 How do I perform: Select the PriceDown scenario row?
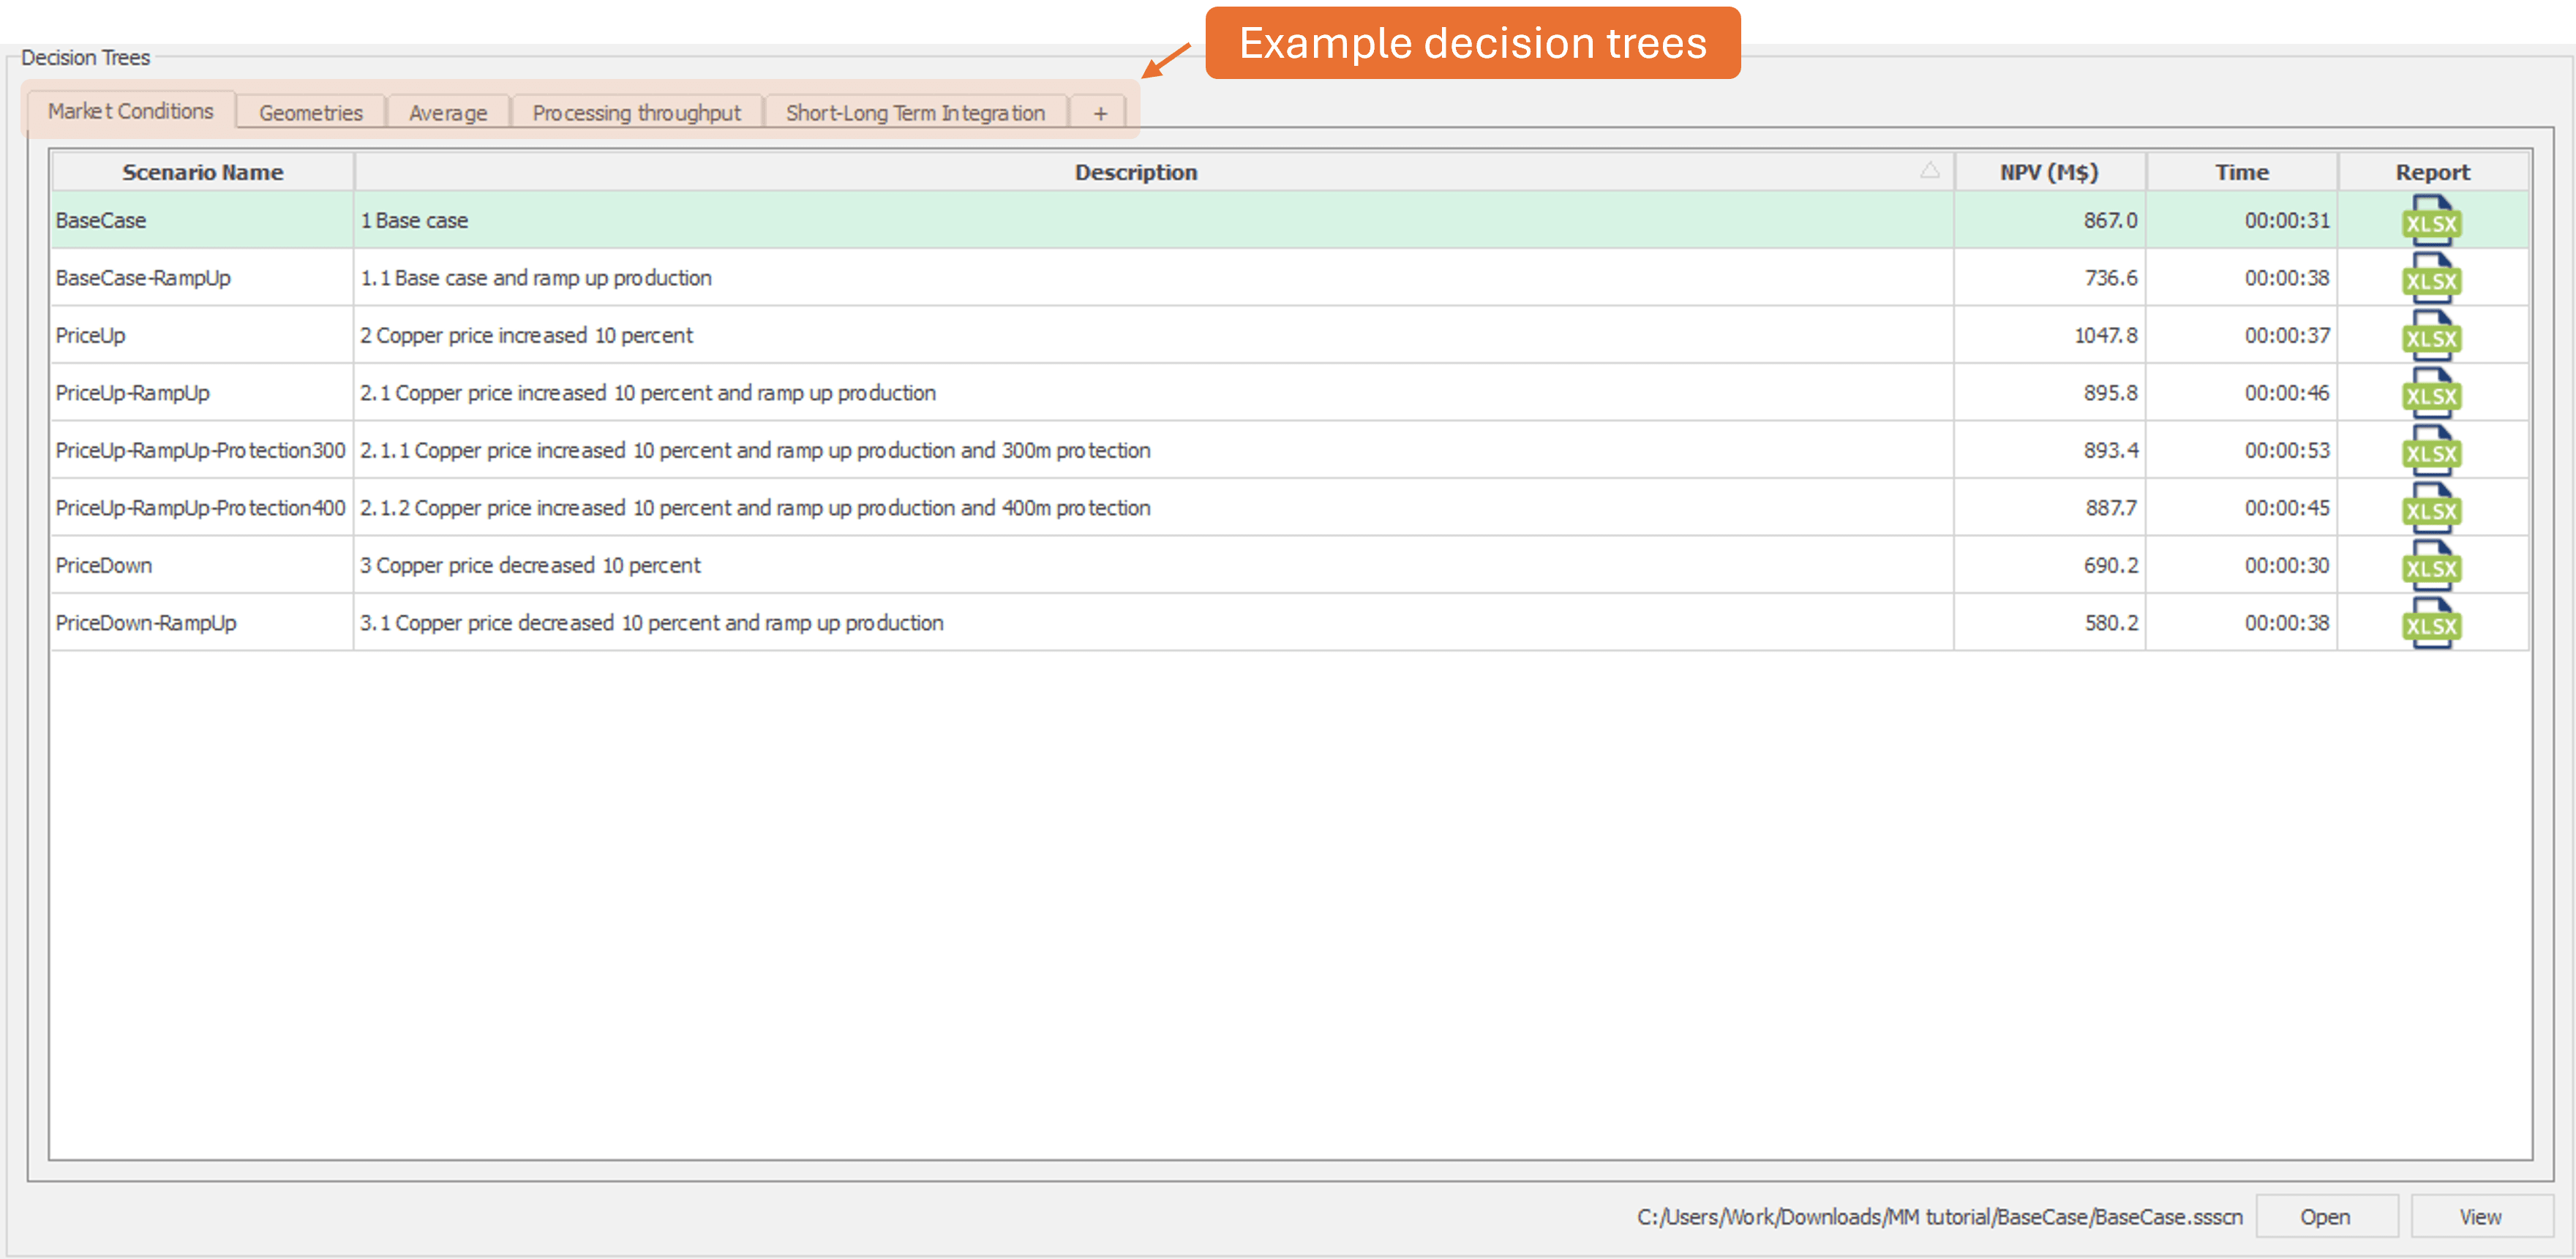[x=104, y=565]
